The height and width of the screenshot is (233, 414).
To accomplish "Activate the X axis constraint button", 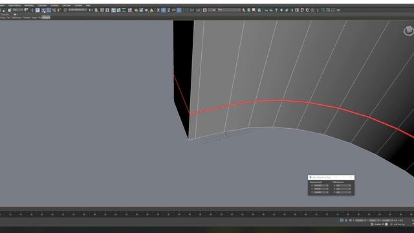I will tap(158, 10).
